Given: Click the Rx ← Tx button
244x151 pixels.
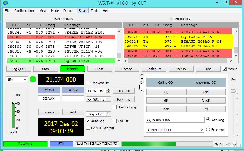Looking at the screenshot, I should pos(124,99).
